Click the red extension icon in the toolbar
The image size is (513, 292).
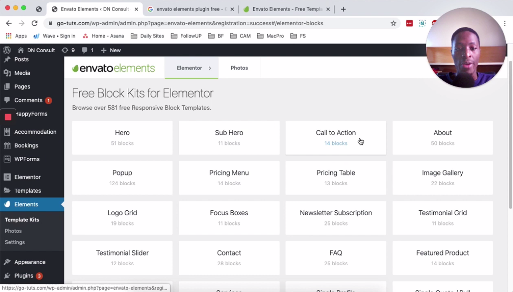[410, 23]
